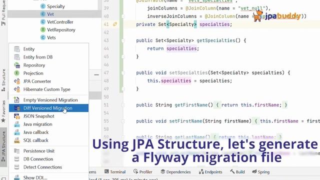The height and width of the screenshot is (180, 320).
Task: Open the Endpoints tool window
Action: click(x=210, y=172)
